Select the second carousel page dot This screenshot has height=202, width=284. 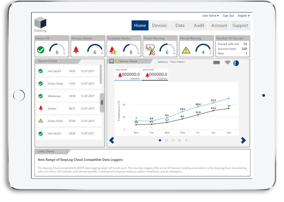(167, 140)
